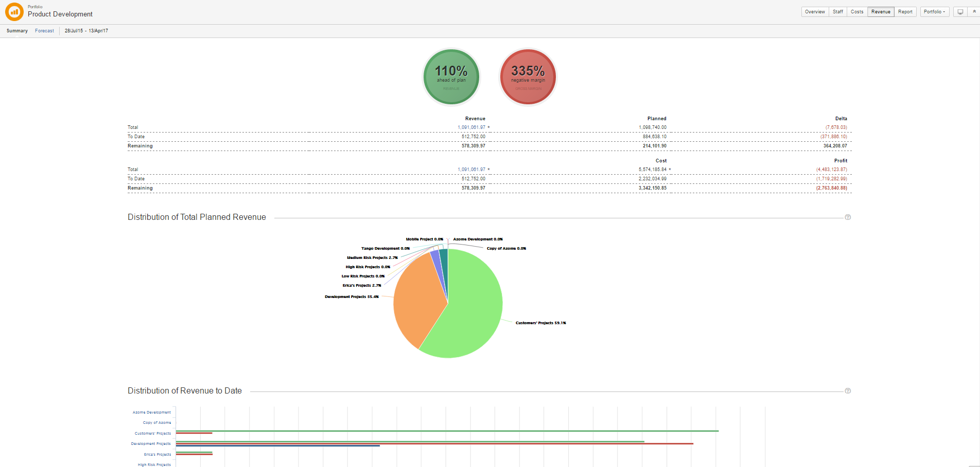The height and width of the screenshot is (467, 980).
Task: Go to the Report tab
Action: click(x=905, y=12)
